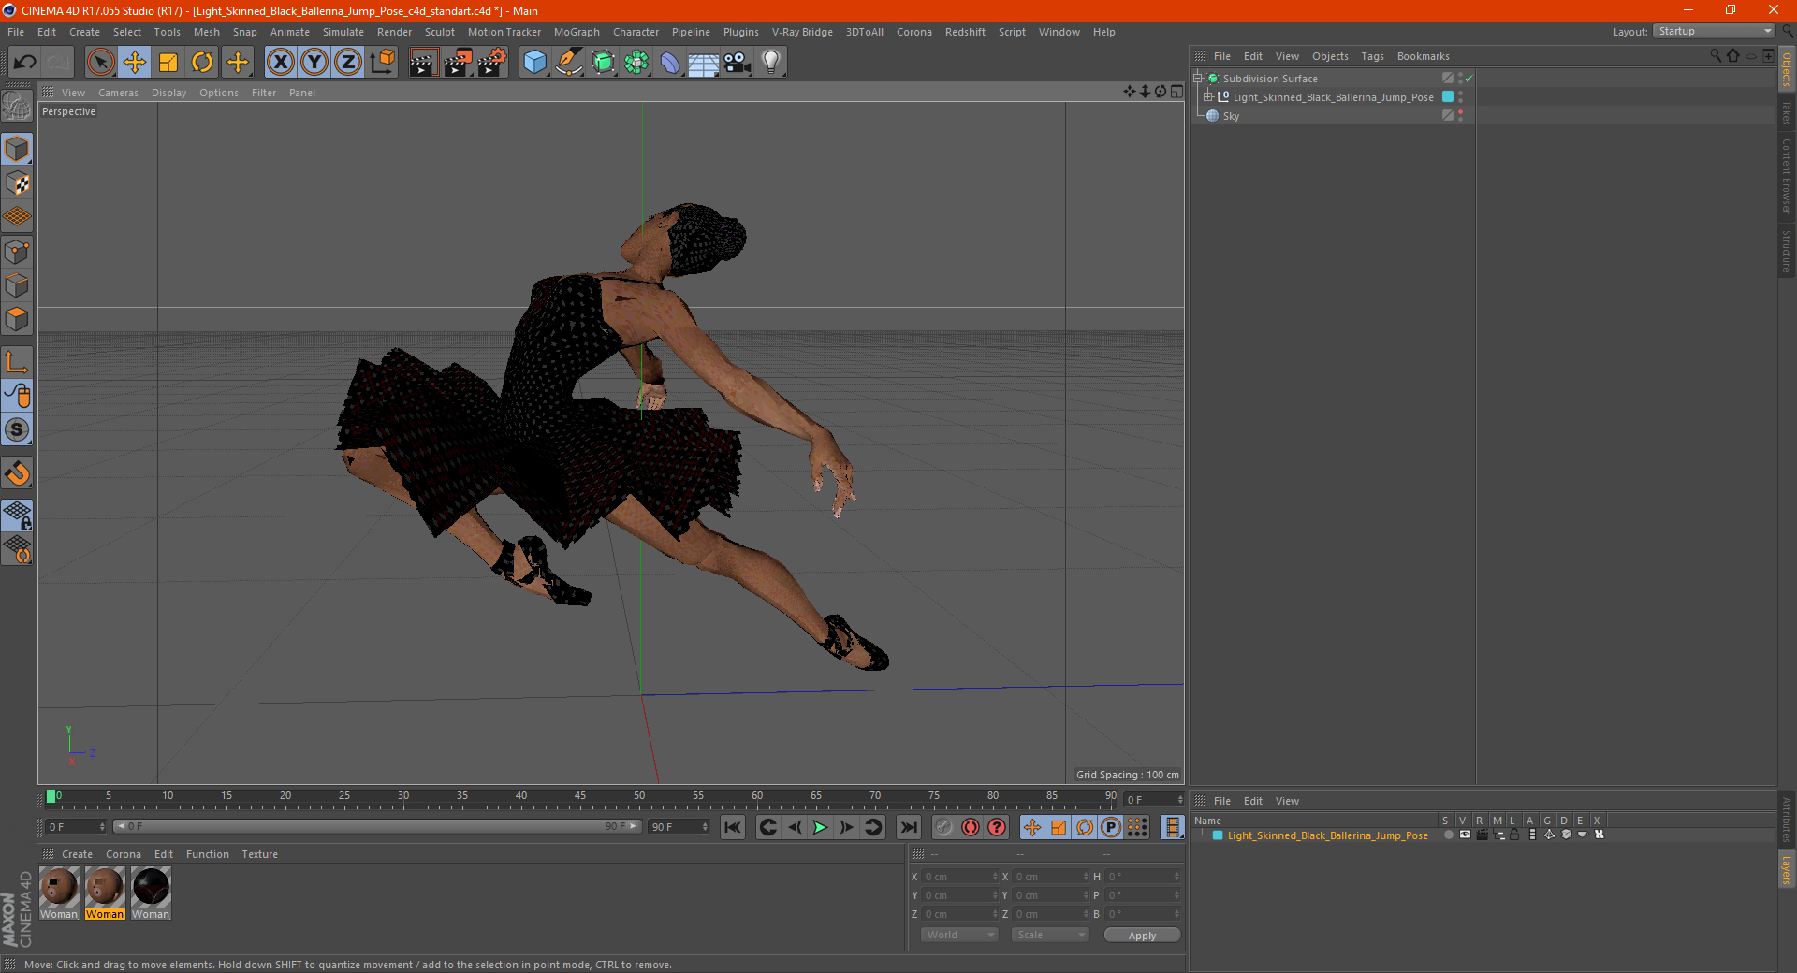Toggle layer solo dot in Layers panel
Image resolution: width=1797 pixels, height=973 pixels.
click(1448, 835)
